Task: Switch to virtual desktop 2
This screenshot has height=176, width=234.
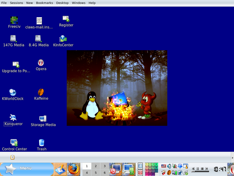Action: coord(96,166)
